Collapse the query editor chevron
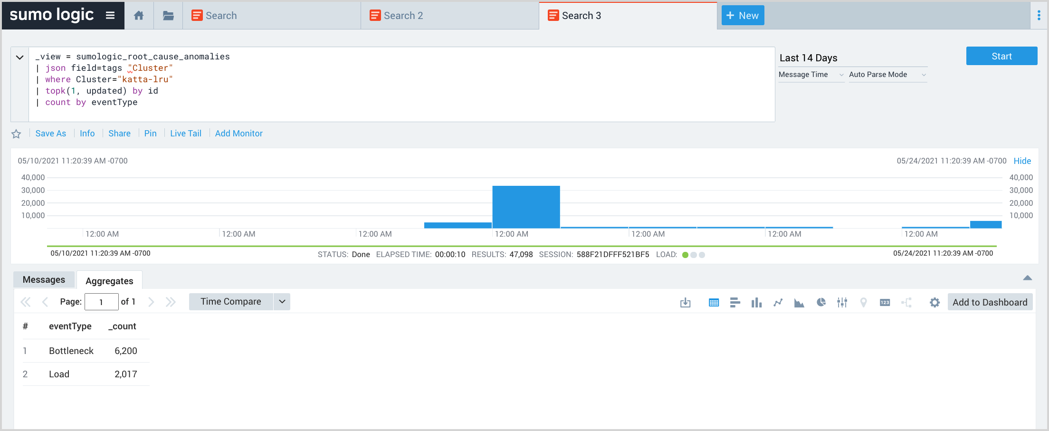 coord(19,57)
